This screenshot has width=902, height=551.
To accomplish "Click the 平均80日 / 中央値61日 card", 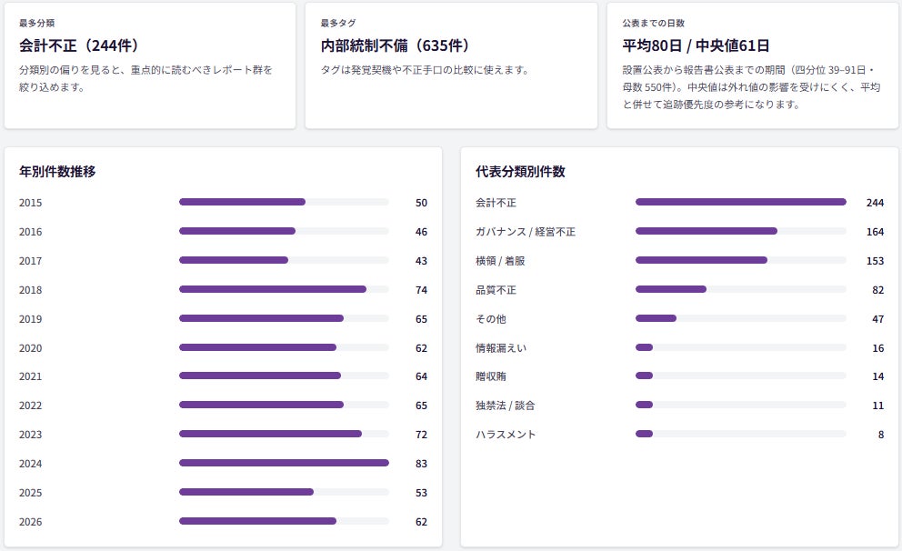I will pos(753,65).
